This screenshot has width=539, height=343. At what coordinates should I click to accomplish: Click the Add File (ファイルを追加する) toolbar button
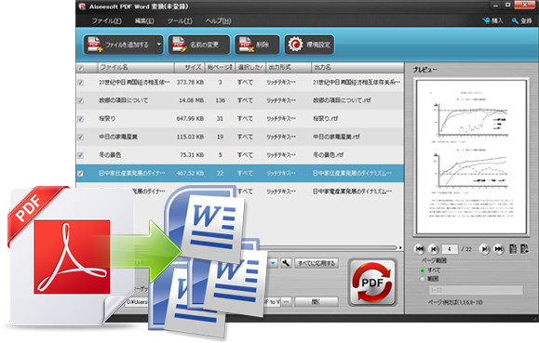[119, 45]
